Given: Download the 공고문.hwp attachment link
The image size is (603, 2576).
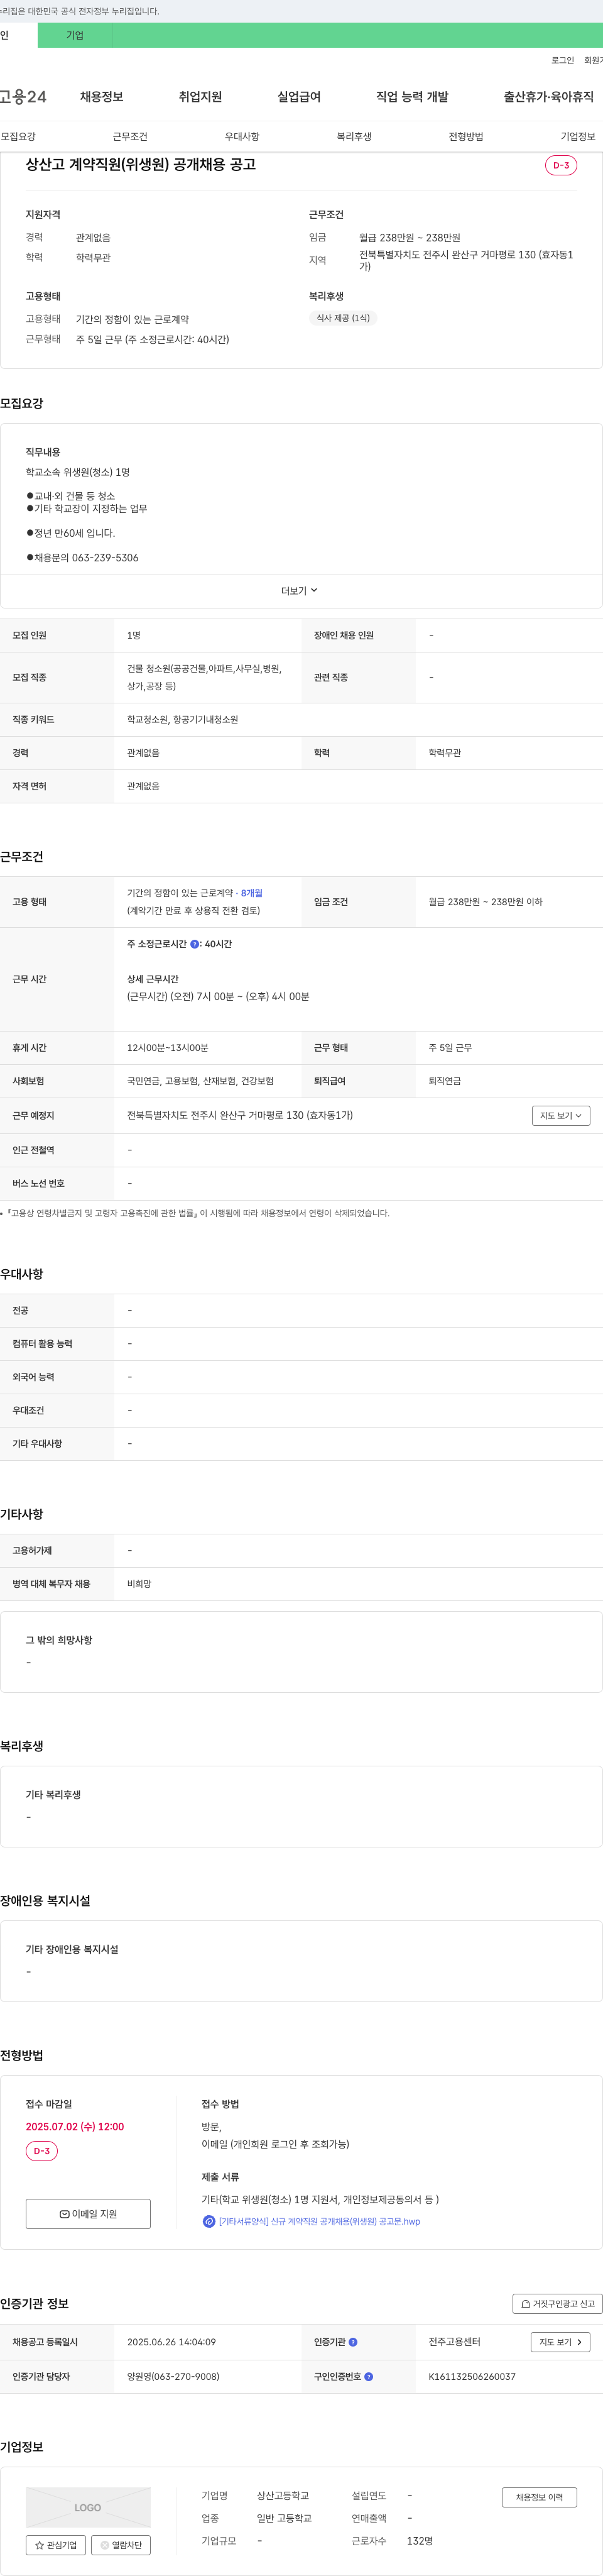Looking at the screenshot, I should pos(319,2221).
